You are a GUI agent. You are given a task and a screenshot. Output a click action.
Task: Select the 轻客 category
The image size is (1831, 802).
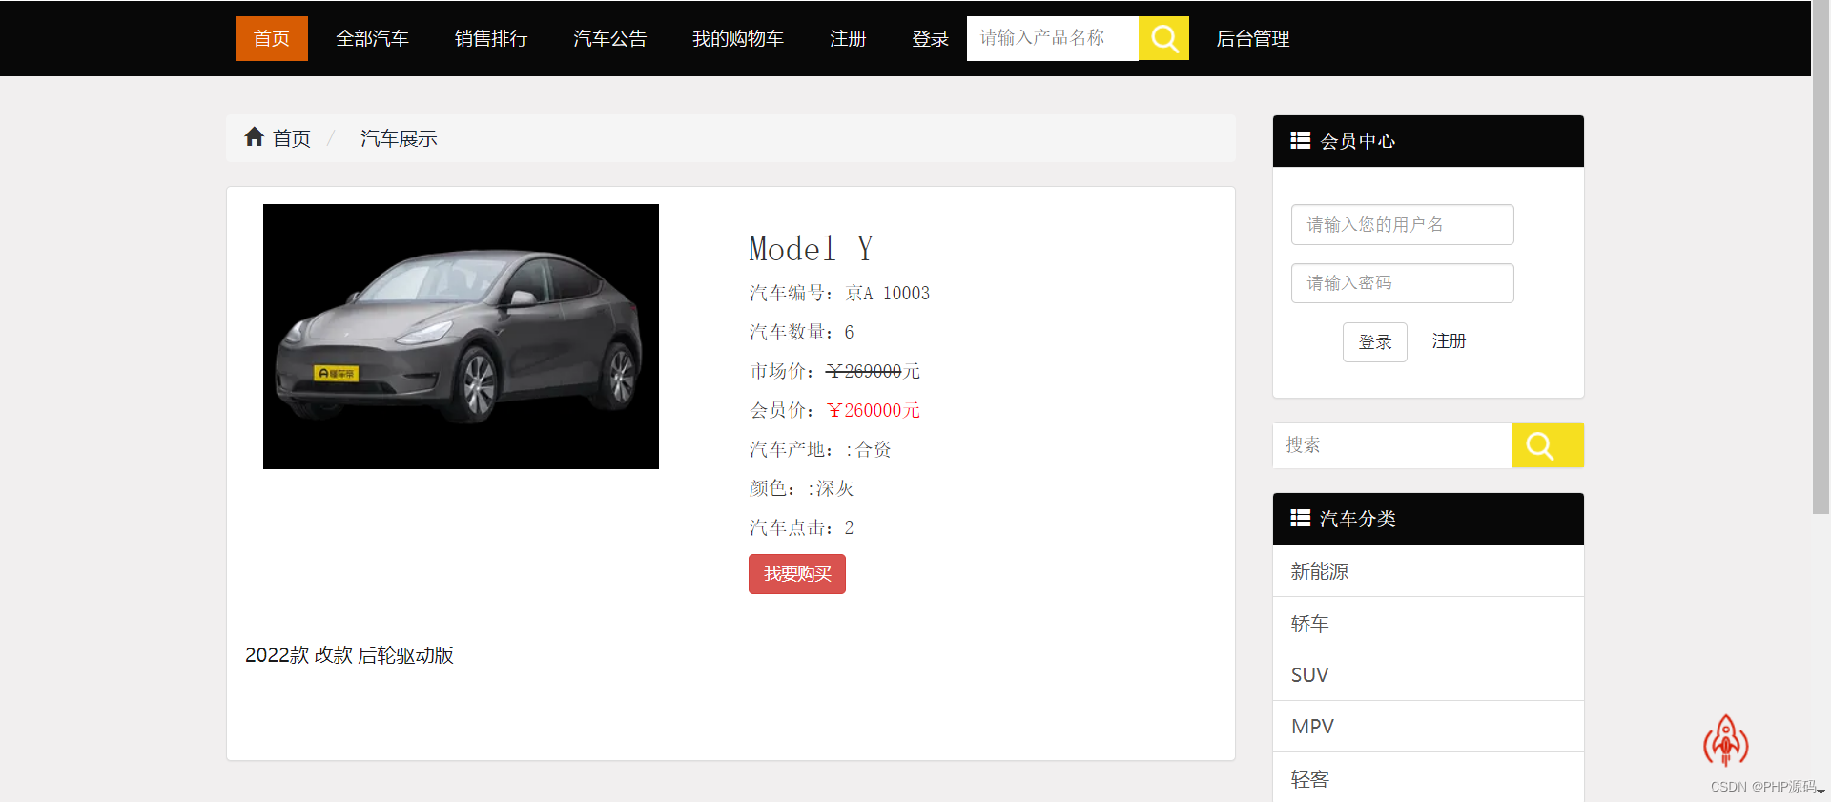coord(1429,778)
